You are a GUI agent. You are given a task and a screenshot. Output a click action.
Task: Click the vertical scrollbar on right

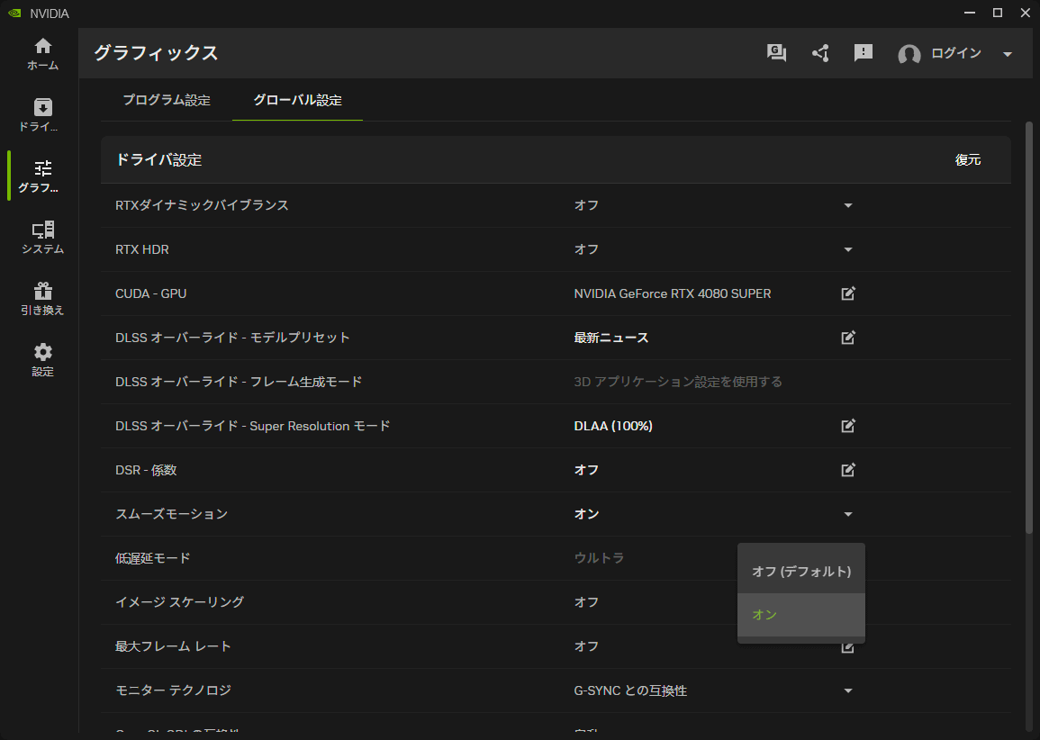click(x=1029, y=324)
